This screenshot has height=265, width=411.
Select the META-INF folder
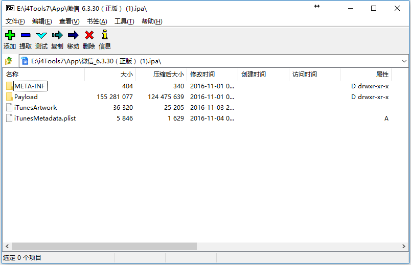pos(30,86)
